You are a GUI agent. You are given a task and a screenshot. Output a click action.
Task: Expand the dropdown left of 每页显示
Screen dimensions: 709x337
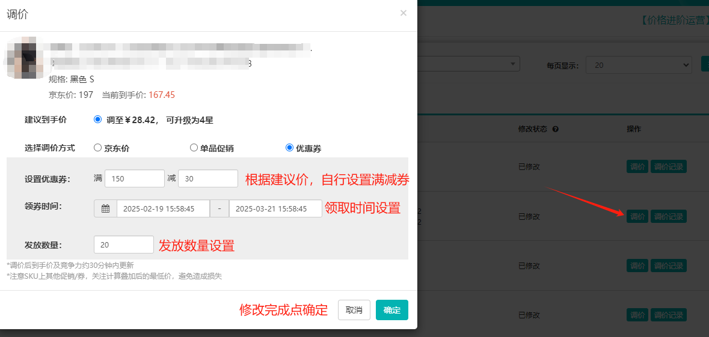click(469, 64)
